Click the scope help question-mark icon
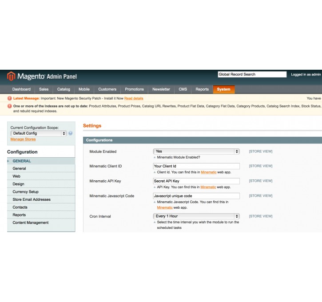322x302 pixels. click(x=71, y=133)
